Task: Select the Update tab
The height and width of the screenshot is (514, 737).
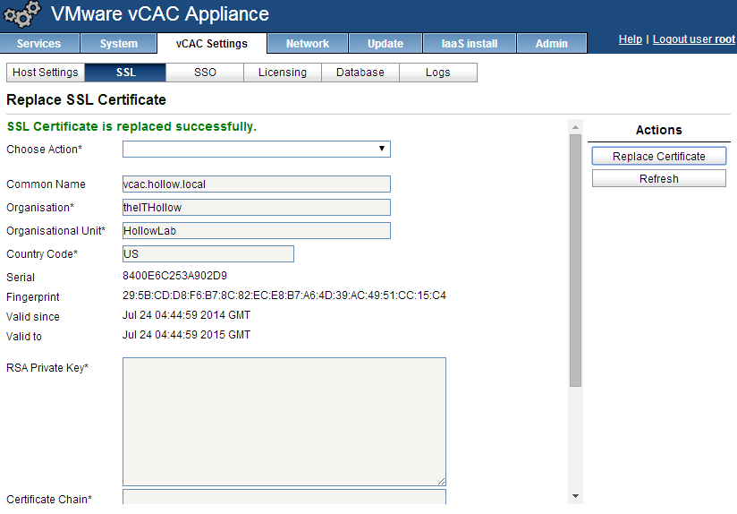Action: (x=385, y=44)
